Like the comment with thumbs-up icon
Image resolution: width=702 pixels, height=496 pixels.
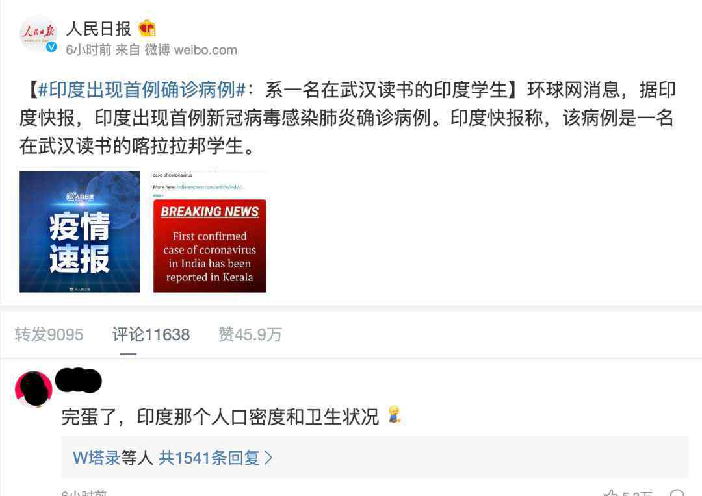[610, 492]
